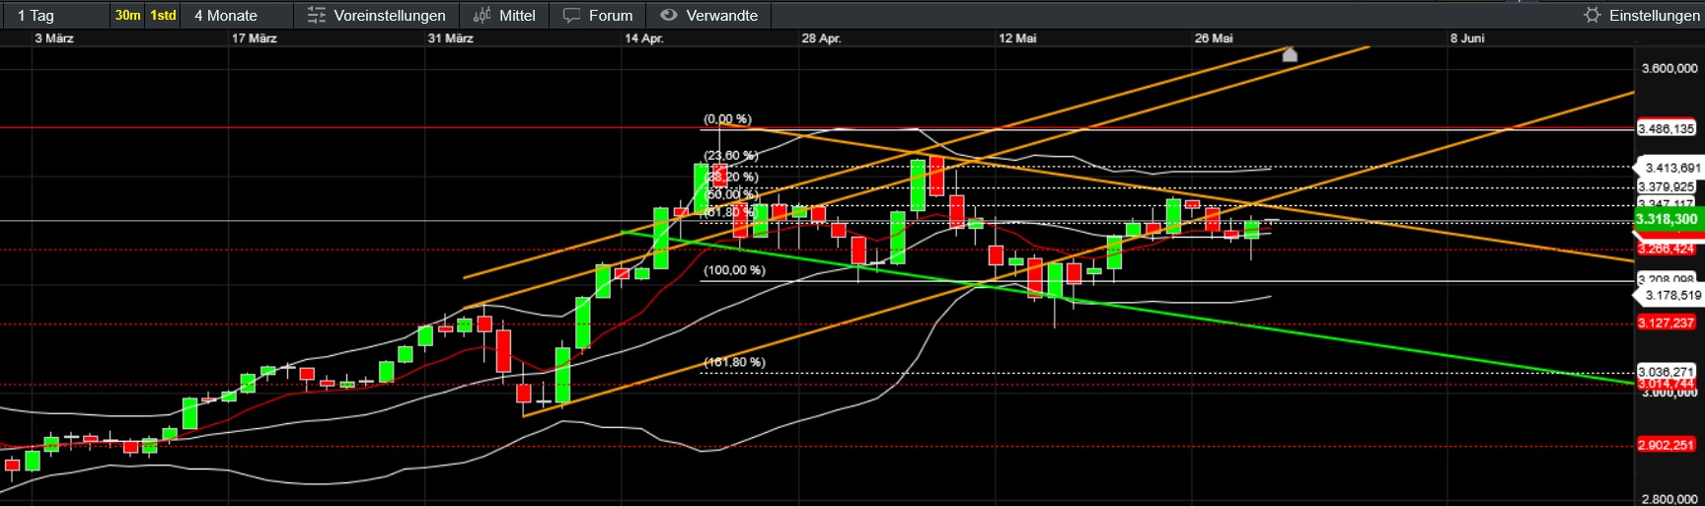
Task: Click the bell alert marker on trendline
Action: (1290, 54)
